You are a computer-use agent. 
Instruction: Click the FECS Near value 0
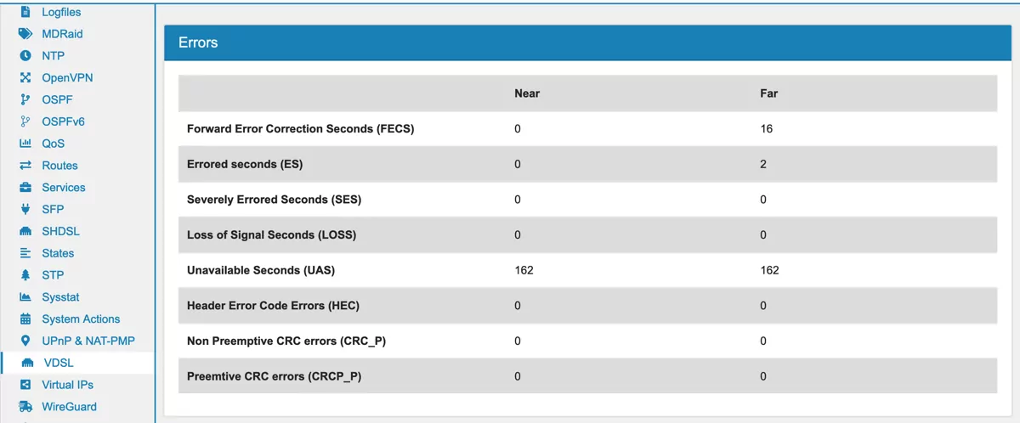(x=518, y=129)
